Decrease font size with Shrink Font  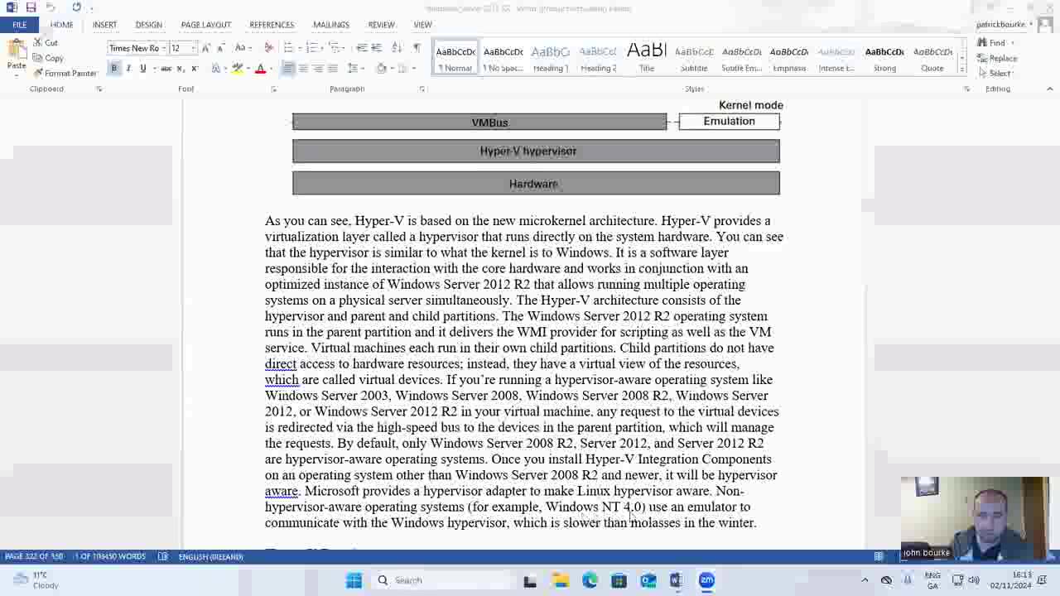pyautogui.click(x=220, y=48)
